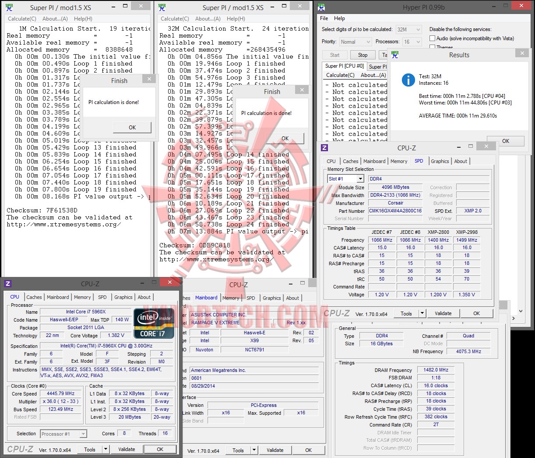The image size is (535, 458).
Task: Click OK in CPU-Z Mainboard window
Action: pos(309,450)
